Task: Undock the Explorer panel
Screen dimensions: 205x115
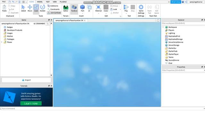Action: tap(202, 20)
